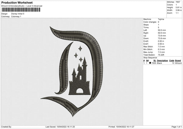This screenshot has height=129, width=183.
Task: Click the embroidered letter D design preview
Action: 72,71
